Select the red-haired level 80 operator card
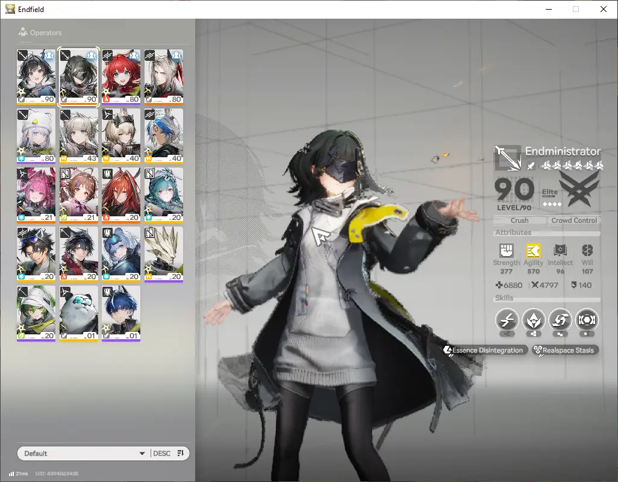 (121, 77)
